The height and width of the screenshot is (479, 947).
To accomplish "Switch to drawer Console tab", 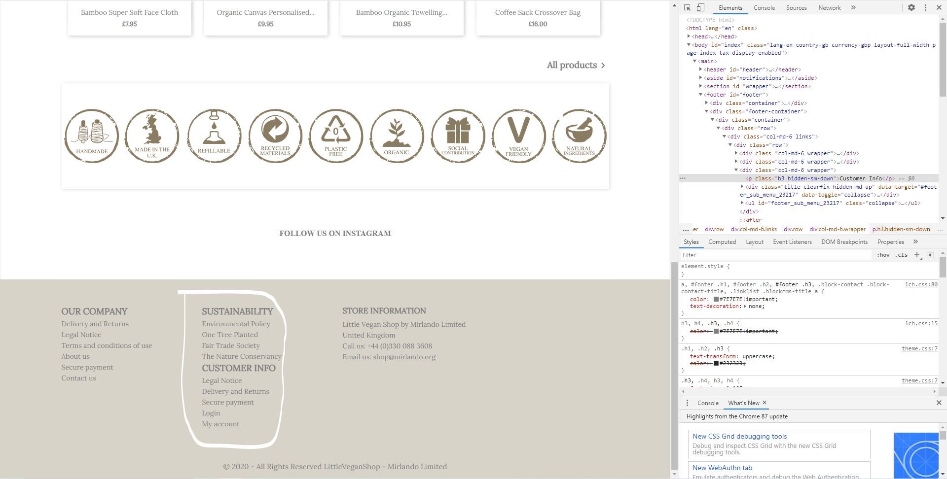I will 708,403.
